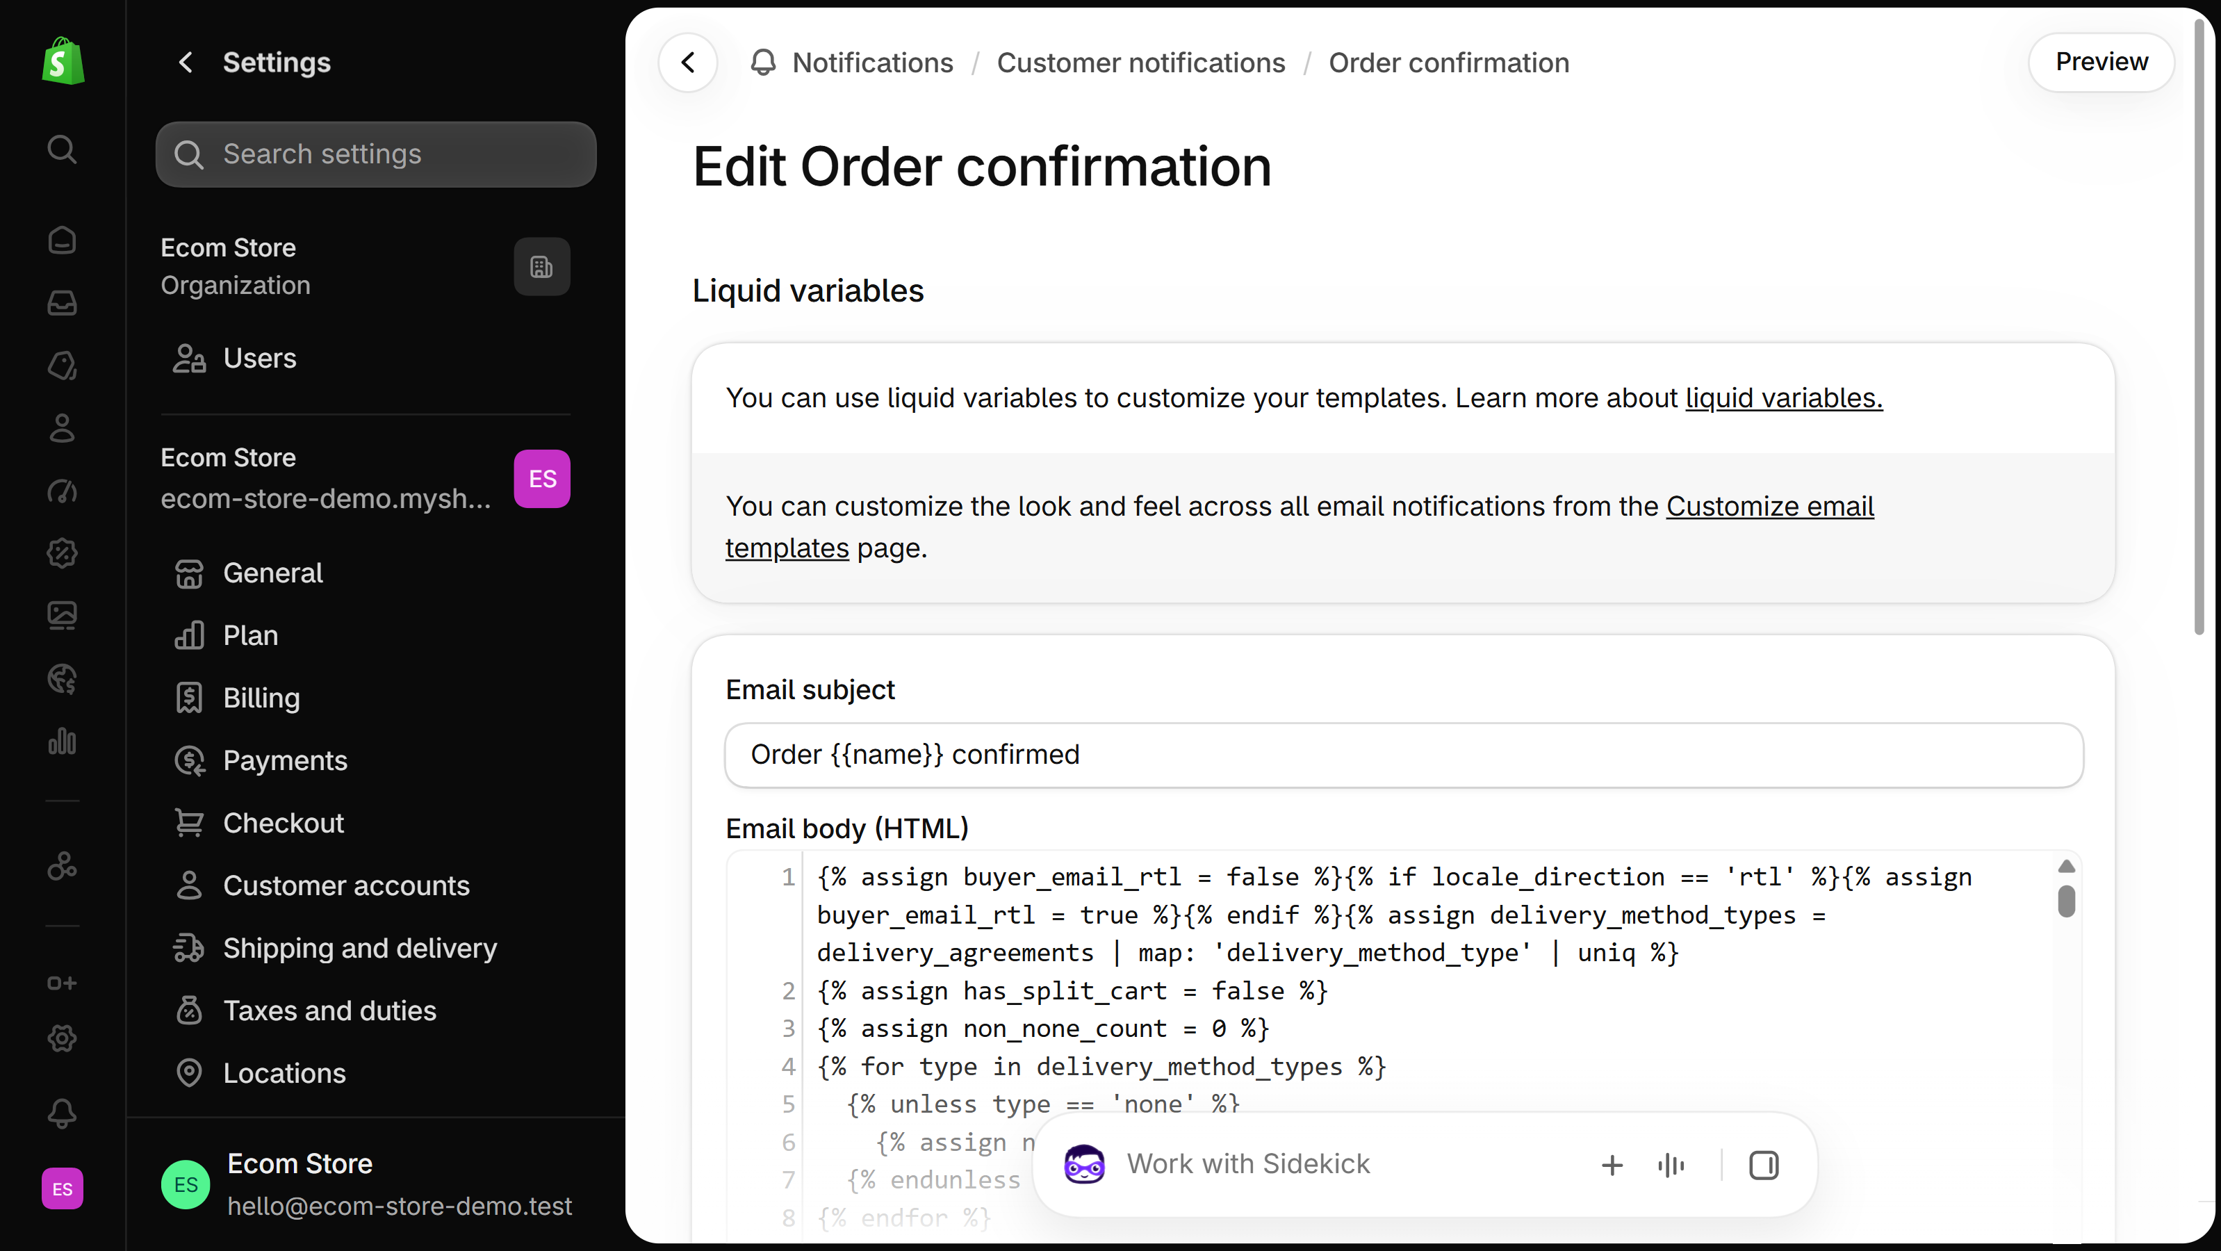Click code editor scrollbar up arrow
The width and height of the screenshot is (2221, 1251).
pos(2066,865)
